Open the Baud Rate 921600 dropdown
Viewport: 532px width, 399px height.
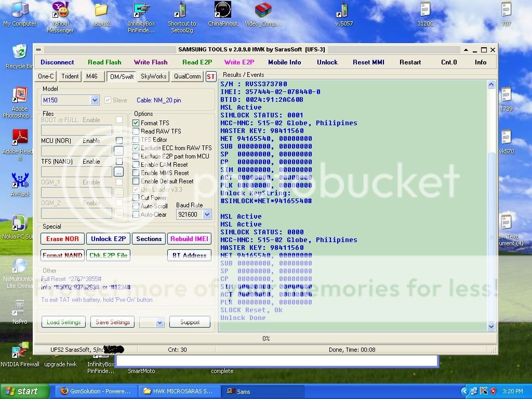click(x=207, y=215)
